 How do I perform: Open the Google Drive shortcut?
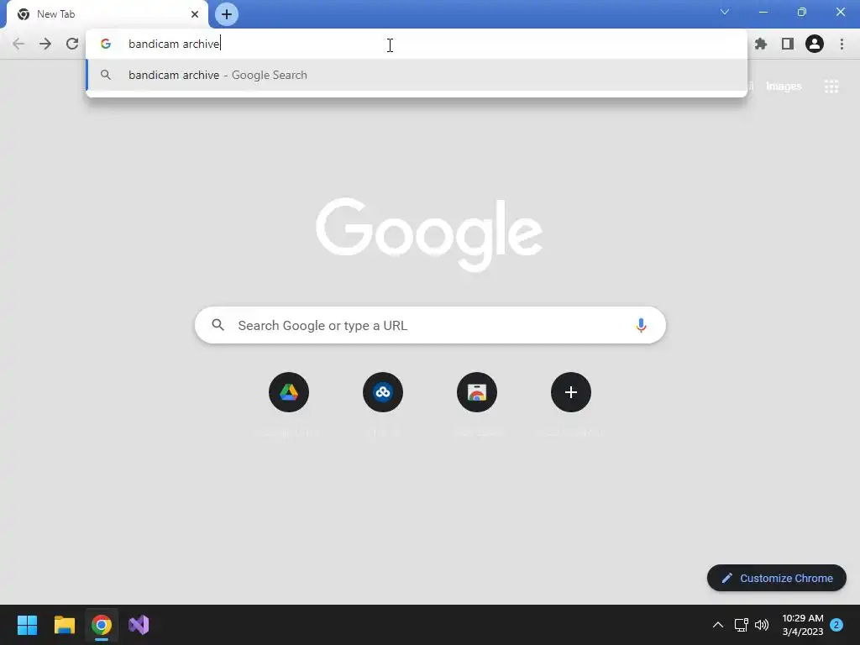coord(289,392)
